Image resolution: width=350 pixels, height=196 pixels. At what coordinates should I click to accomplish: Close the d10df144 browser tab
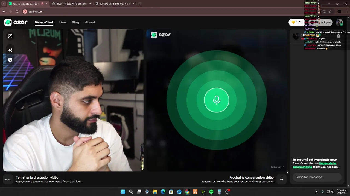pyautogui.click(x=90, y=4)
